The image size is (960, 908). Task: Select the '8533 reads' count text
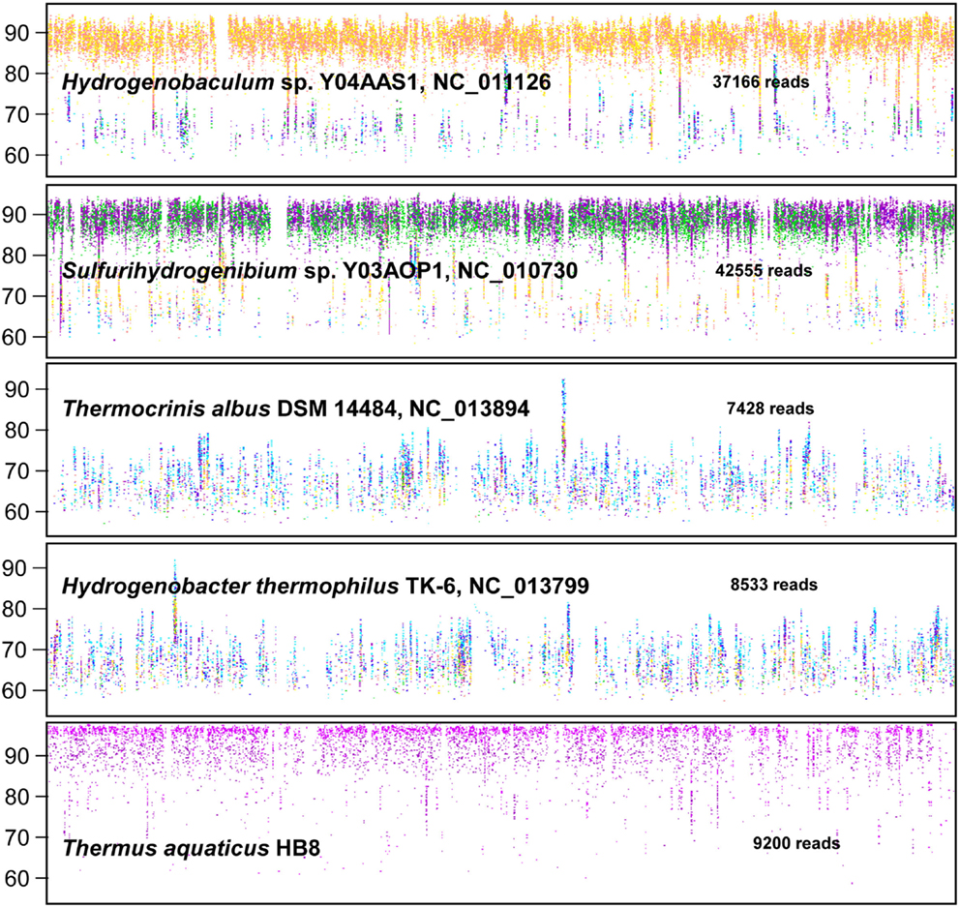pos(774,585)
